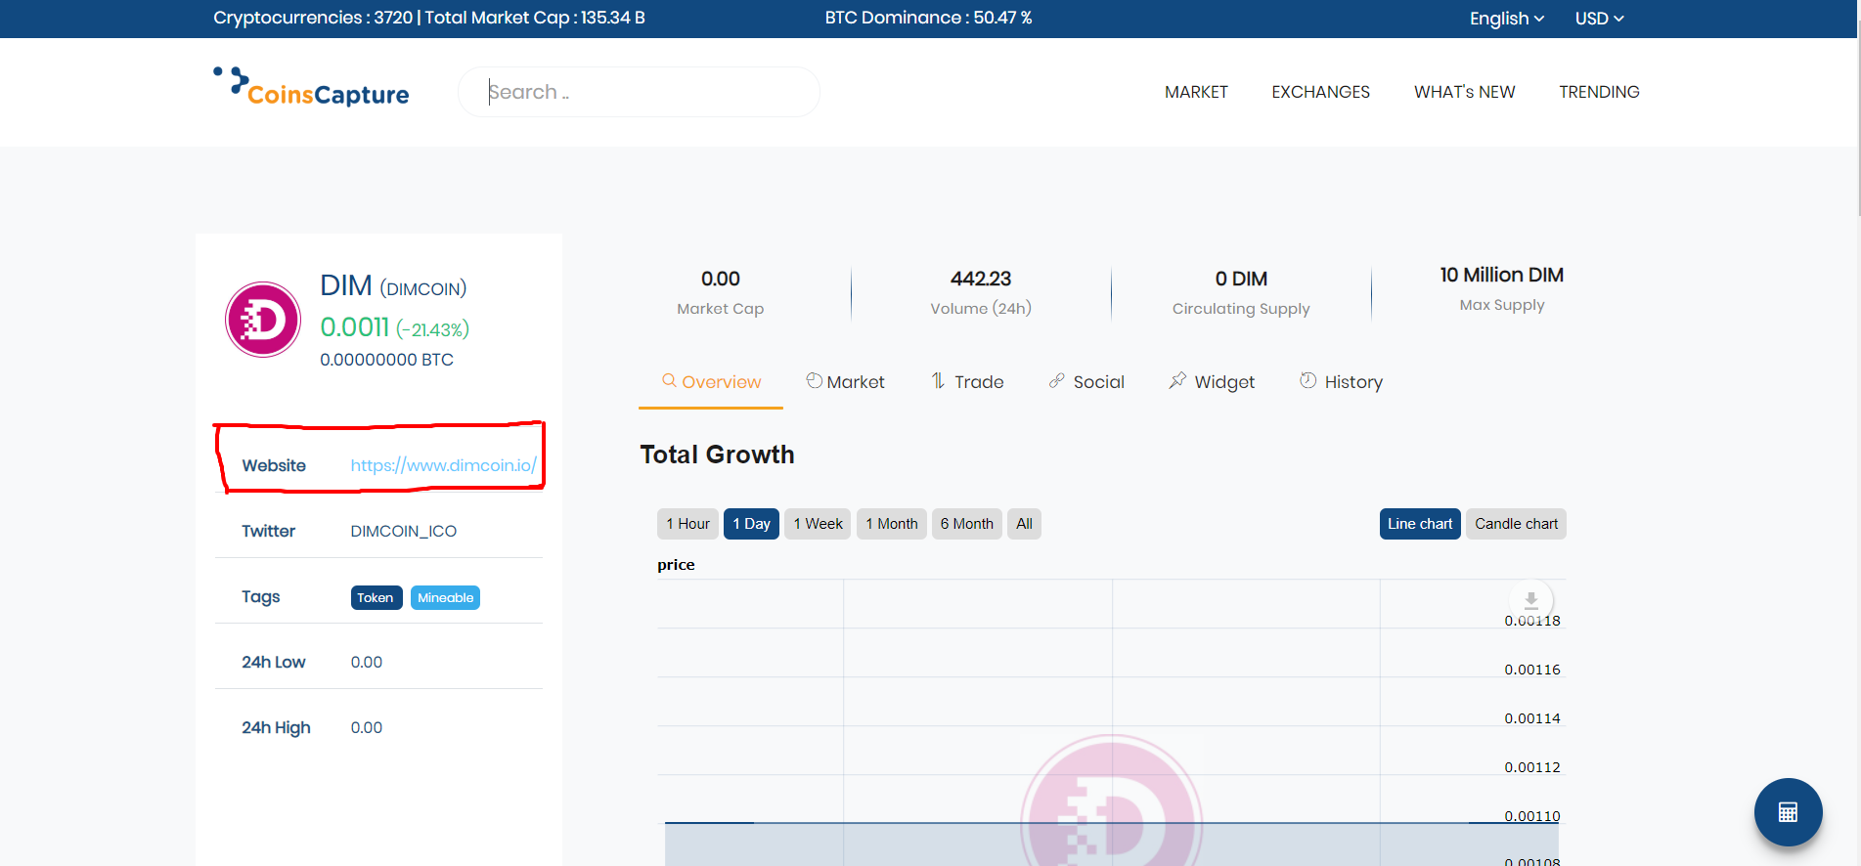
Task: Click the Total Growth heading
Action: [x=717, y=455]
